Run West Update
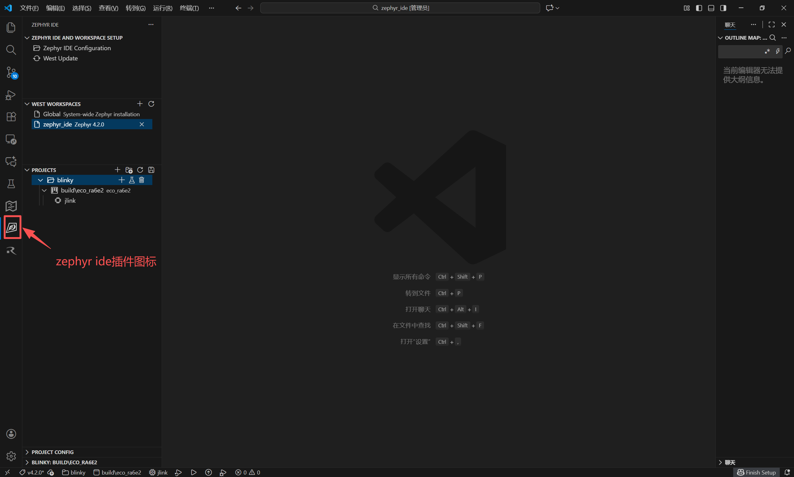The width and height of the screenshot is (794, 477). click(x=60, y=58)
